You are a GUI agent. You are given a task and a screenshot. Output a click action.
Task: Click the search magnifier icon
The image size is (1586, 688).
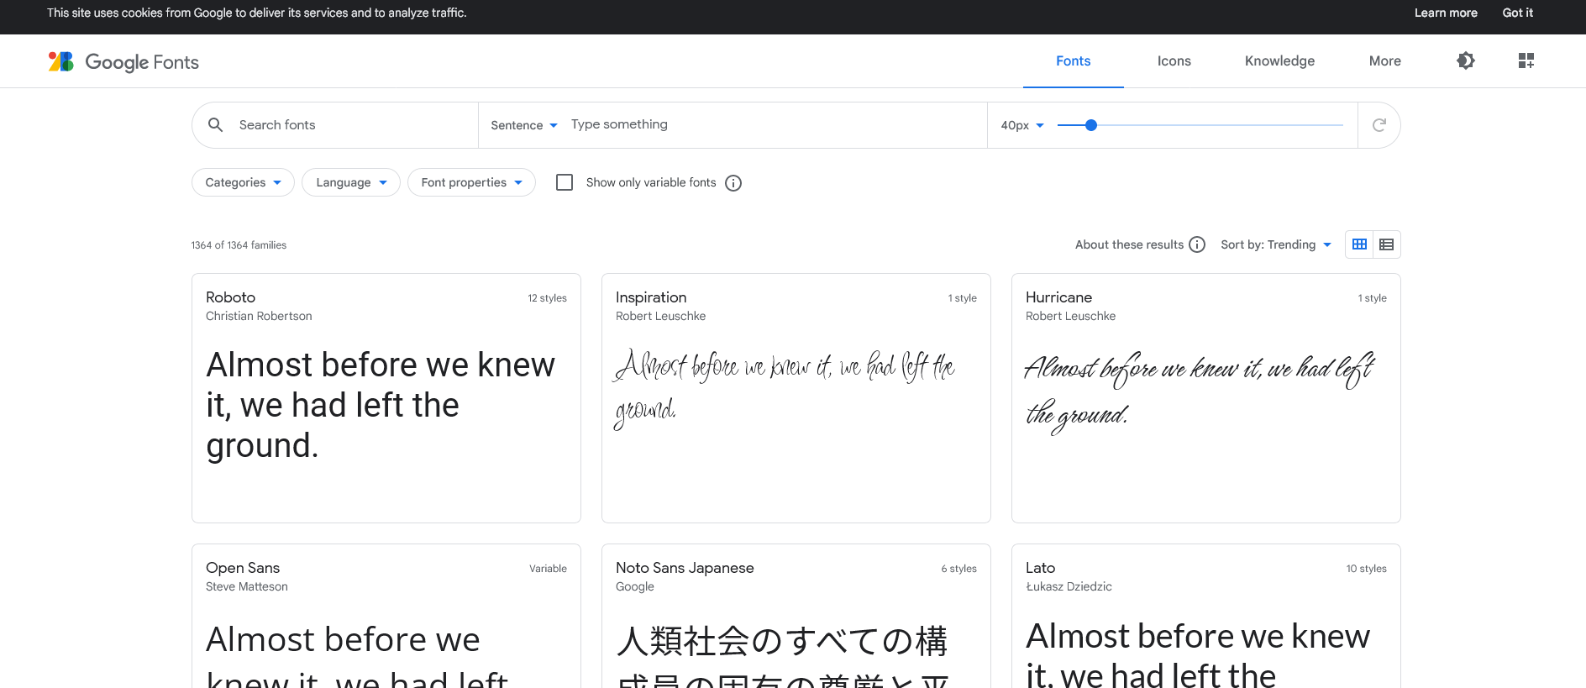tap(216, 125)
